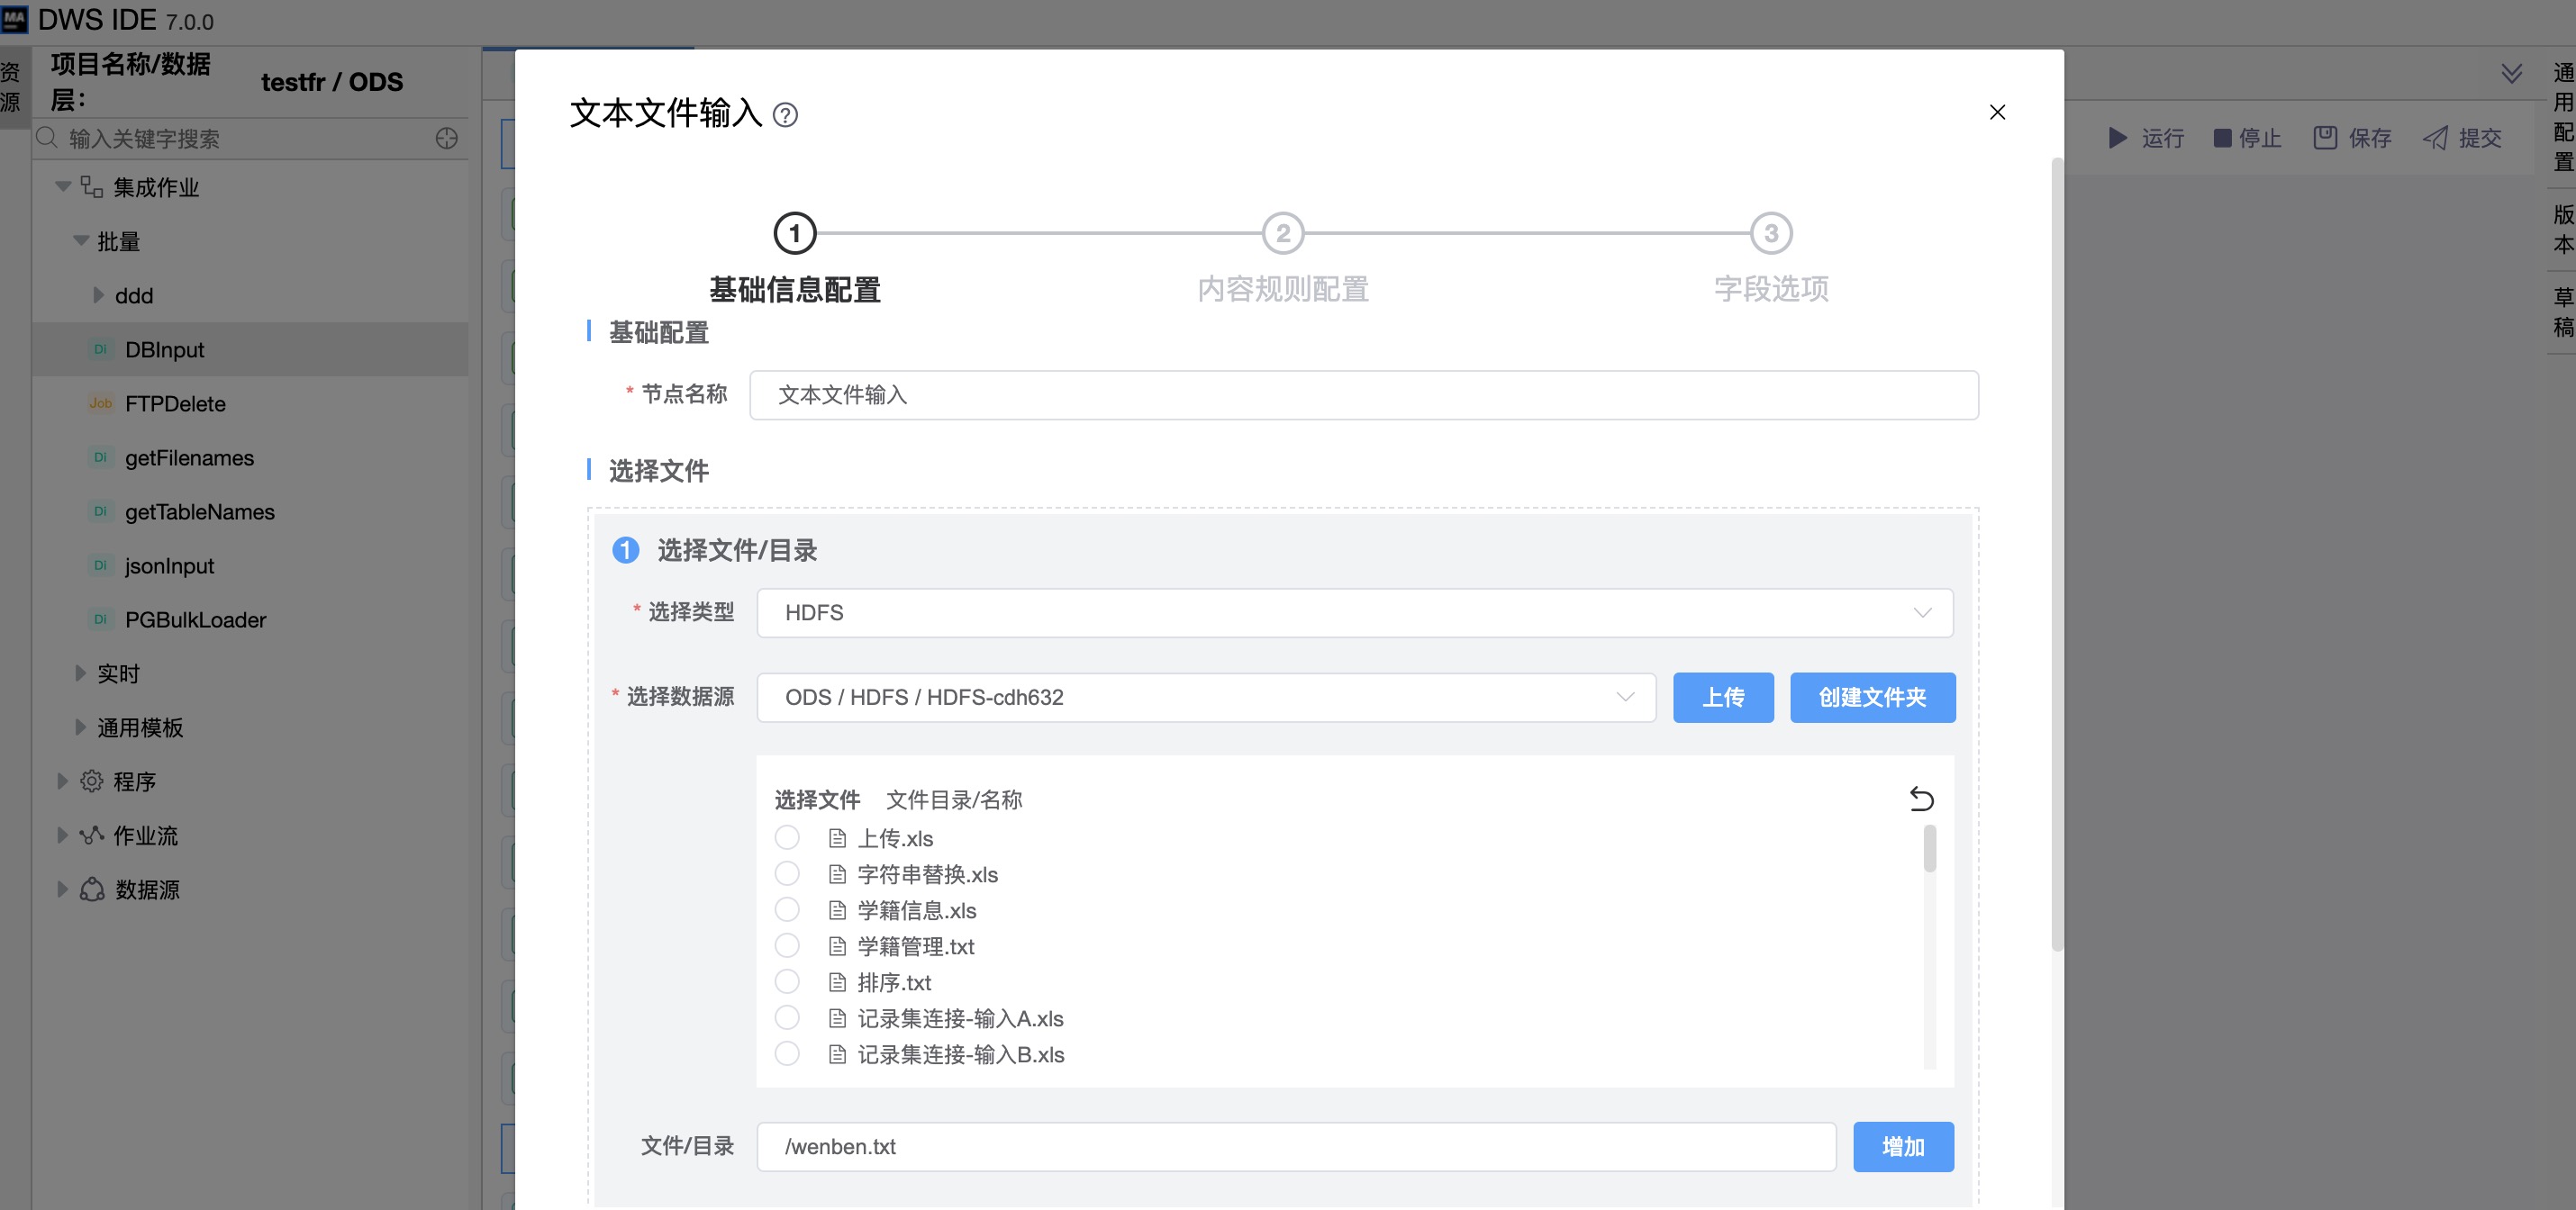Click the Run play icon
This screenshot has width=2576, height=1210.
(x=2117, y=138)
